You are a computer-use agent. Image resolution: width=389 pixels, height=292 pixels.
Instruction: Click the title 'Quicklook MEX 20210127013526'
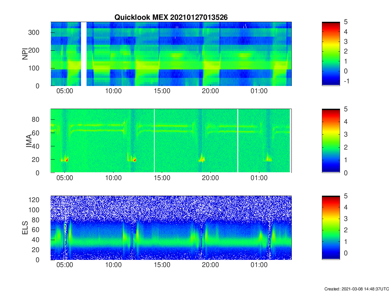(x=171, y=18)
